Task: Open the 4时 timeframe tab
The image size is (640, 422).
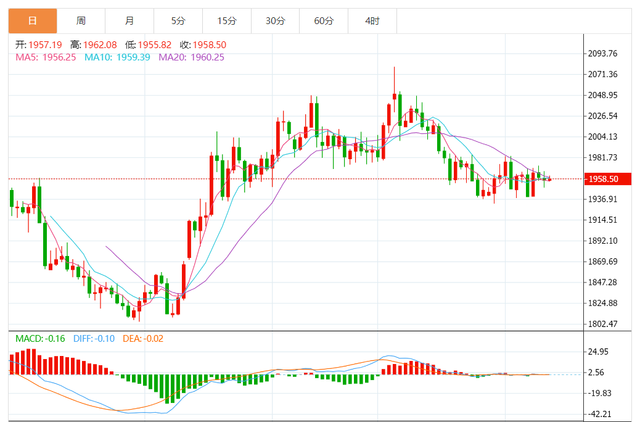Action: click(x=372, y=21)
